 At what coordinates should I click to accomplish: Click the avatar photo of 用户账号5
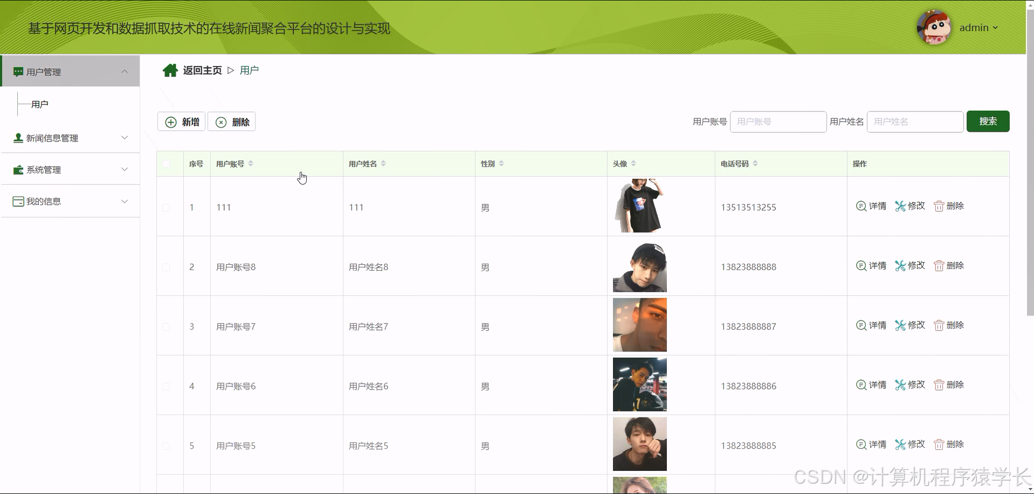pos(639,444)
